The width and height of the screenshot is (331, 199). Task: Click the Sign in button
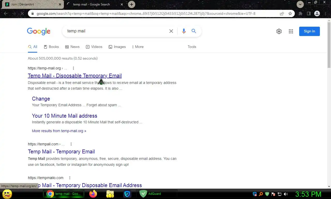coord(310,31)
